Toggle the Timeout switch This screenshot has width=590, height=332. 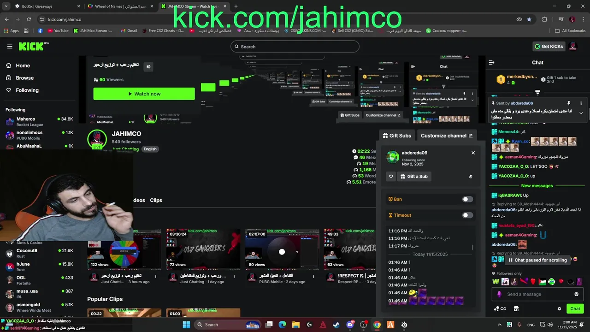(467, 215)
